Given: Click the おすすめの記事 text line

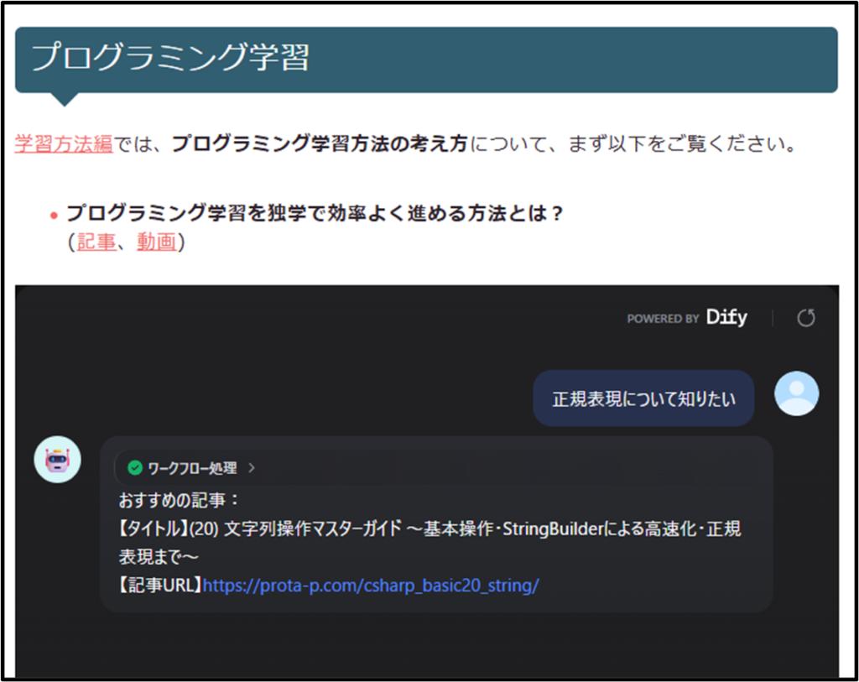Looking at the screenshot, I should (180, 500).
